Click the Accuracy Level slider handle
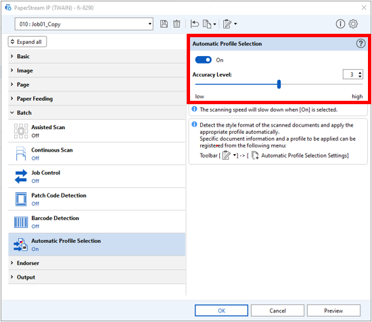Image resolution: width=372 pixels, height=322 pixels. pos(279,85)
